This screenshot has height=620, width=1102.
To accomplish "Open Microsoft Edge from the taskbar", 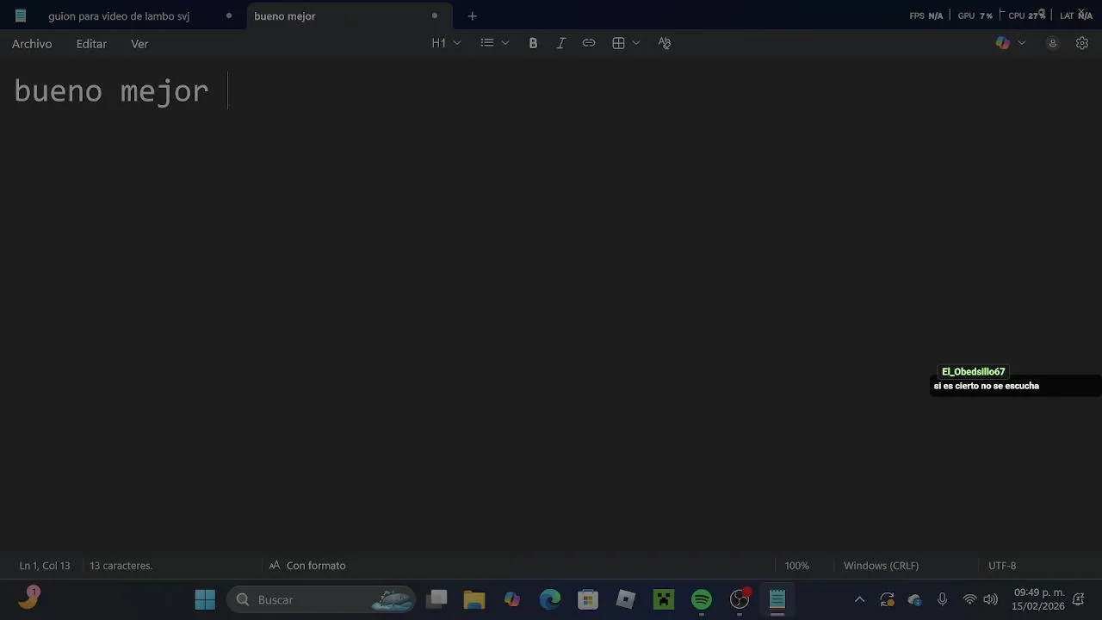I will click(550, 599).
